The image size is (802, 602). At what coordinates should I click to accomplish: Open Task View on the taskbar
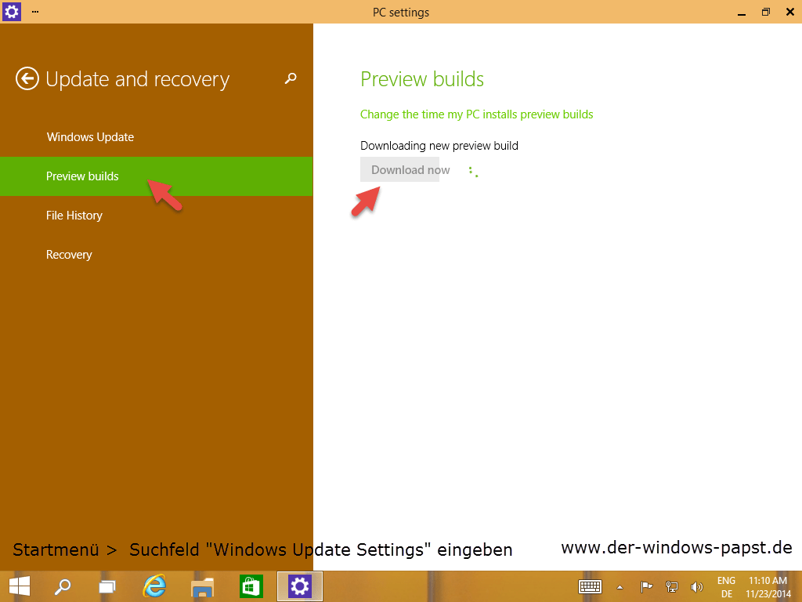[107, 586]
